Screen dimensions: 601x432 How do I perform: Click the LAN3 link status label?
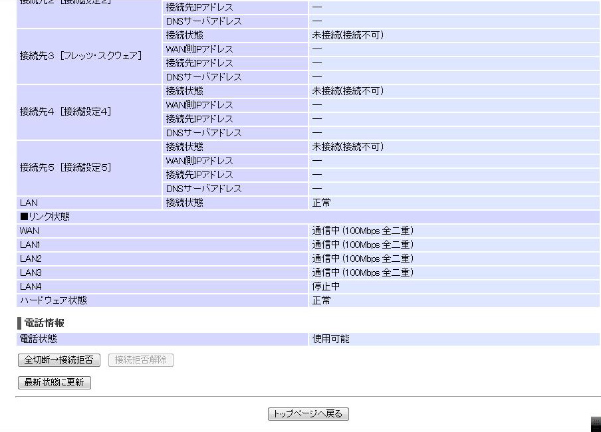(x=31, y=272)
